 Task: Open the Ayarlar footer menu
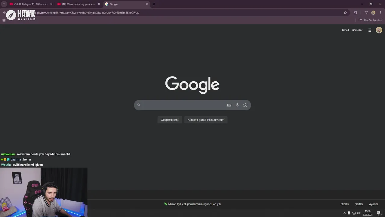pyautogui.click(x=373, y=204)
